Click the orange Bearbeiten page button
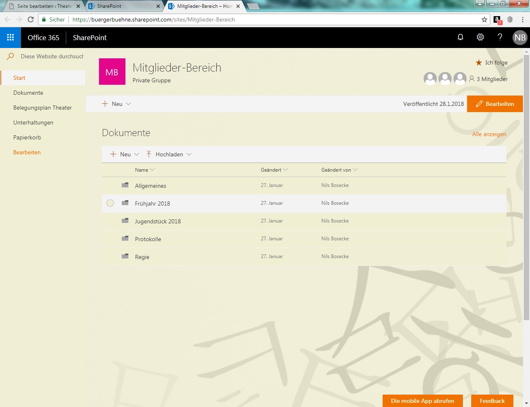Viewport: 530px width, 407px height. pyautogui.click(x=495, y=104)
